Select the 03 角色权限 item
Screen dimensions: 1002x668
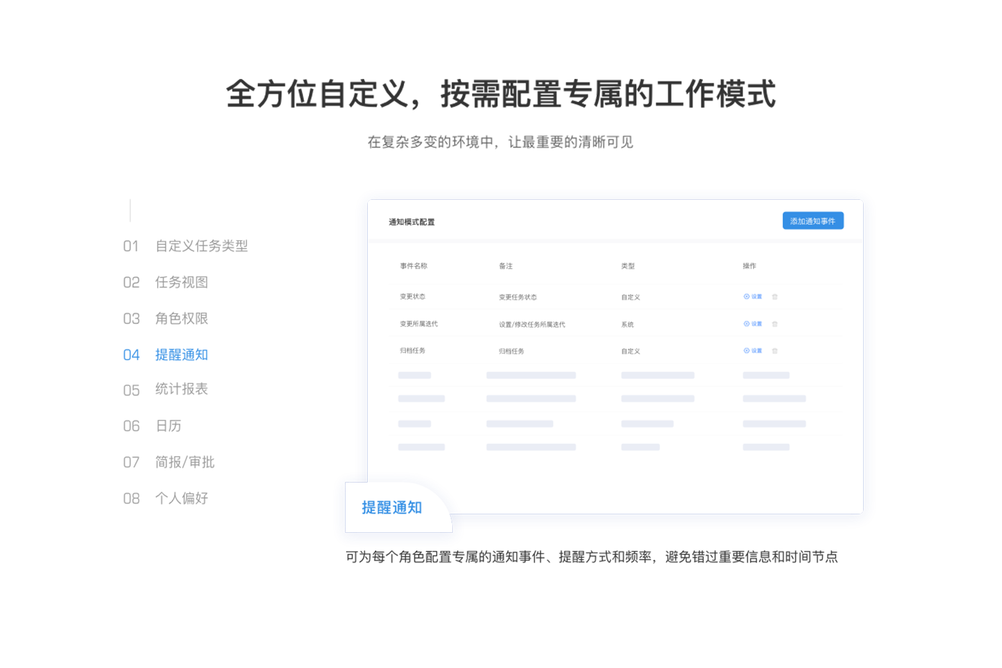165,318
